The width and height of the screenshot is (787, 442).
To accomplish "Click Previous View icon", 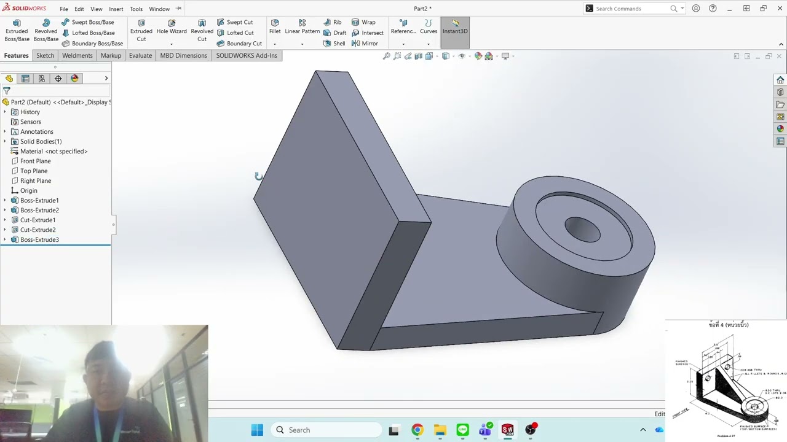I will (408, 56).
